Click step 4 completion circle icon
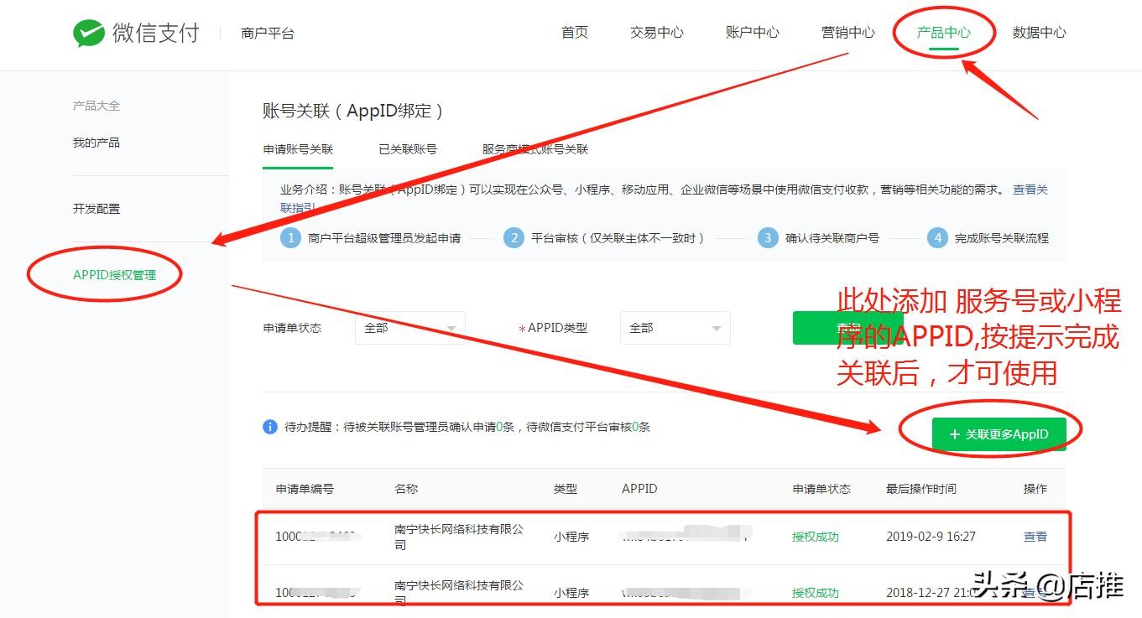Screen dimensions: 1142x618 click(937, 238)
